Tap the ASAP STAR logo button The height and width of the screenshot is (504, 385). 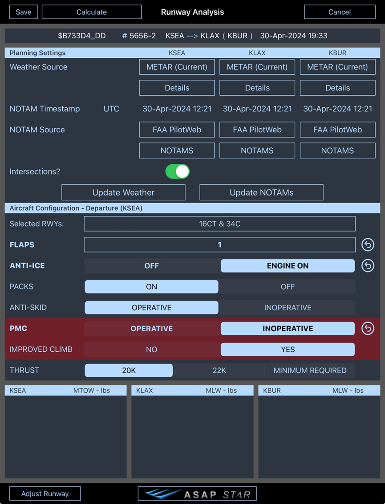[197, 494]
